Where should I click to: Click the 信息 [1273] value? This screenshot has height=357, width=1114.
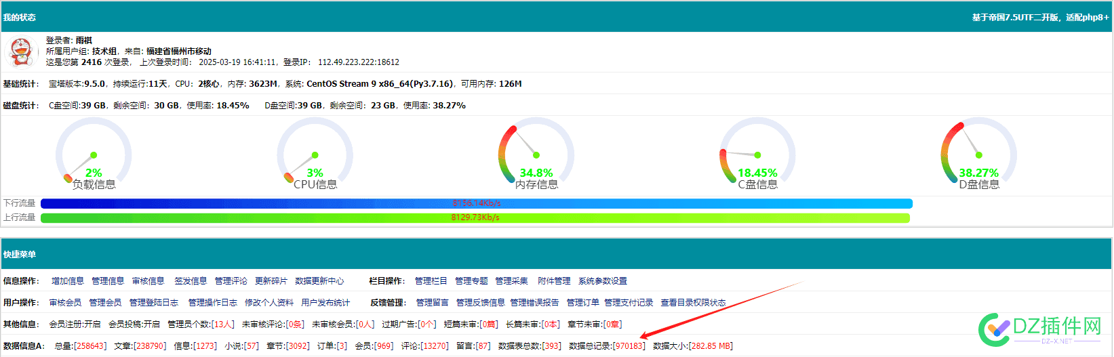205,346
